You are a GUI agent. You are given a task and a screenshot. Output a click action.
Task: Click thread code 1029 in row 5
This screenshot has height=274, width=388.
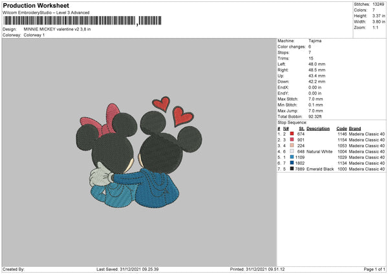tap(342, 157)
